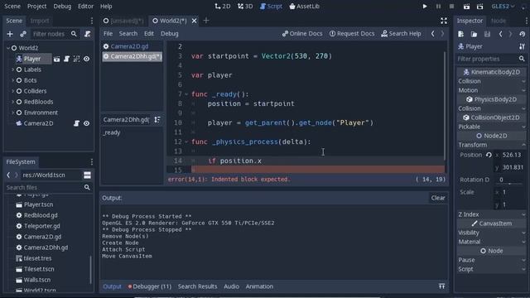Image resolution: width=530 pixels, height=298 pixels.
Task: Click Request Docs
Action: tap(352, 33)
